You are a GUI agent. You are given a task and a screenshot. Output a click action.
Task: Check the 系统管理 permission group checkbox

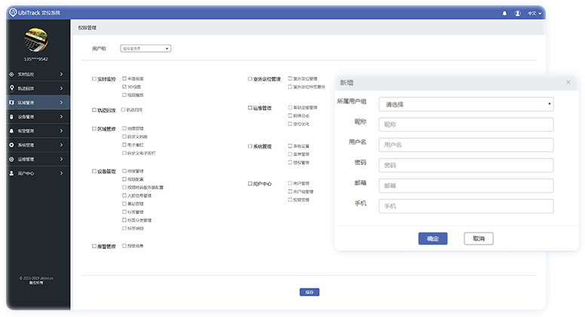(250, 146)
